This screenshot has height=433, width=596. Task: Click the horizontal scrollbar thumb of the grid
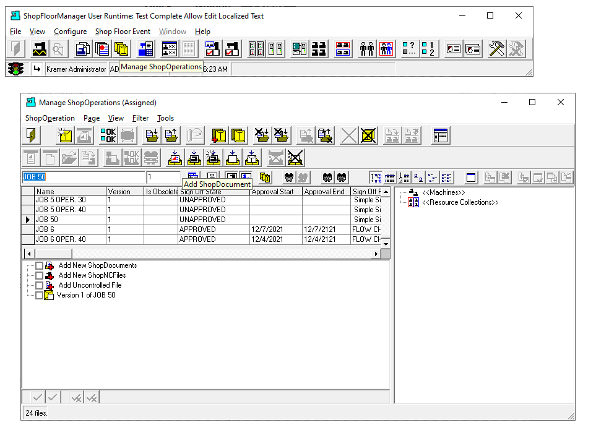[x=53, y=254]
